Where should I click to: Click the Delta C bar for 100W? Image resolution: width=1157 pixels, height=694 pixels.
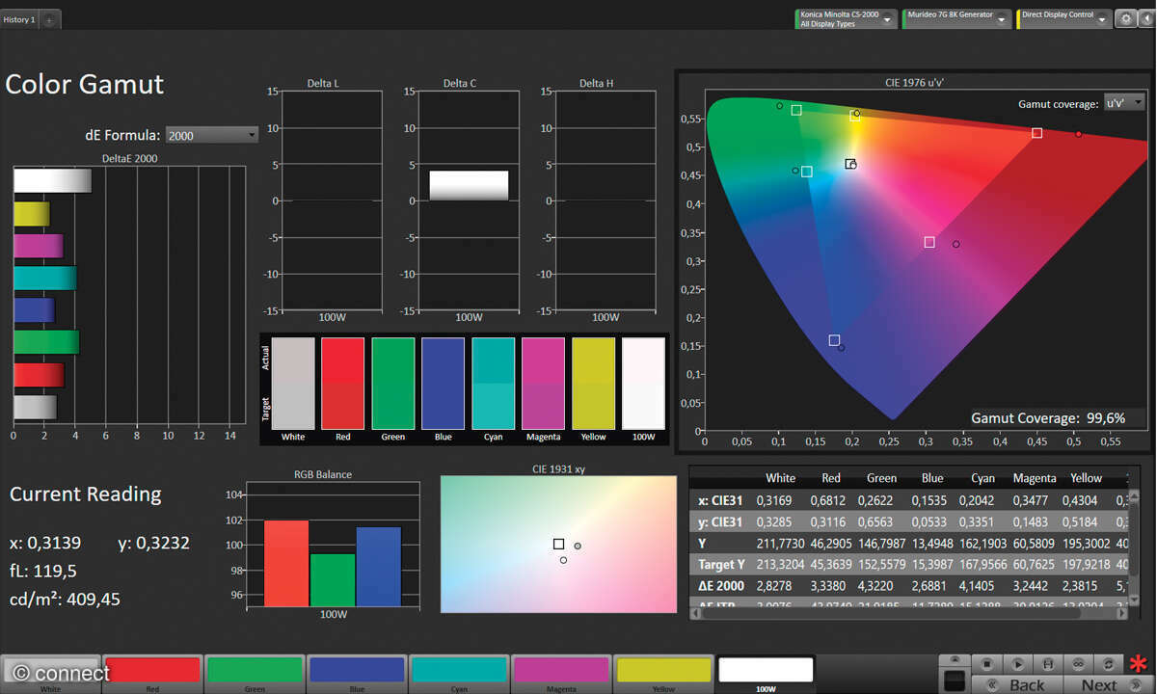pyautogui.click(x=469, y=185)
